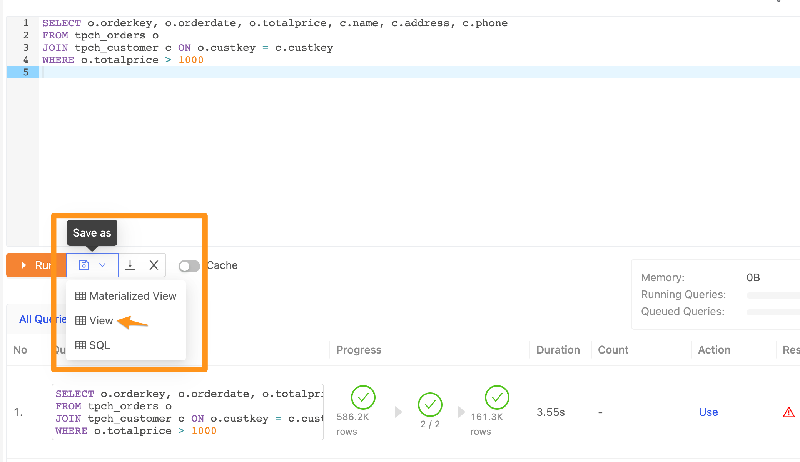Click the No column header

coord(20,350)
